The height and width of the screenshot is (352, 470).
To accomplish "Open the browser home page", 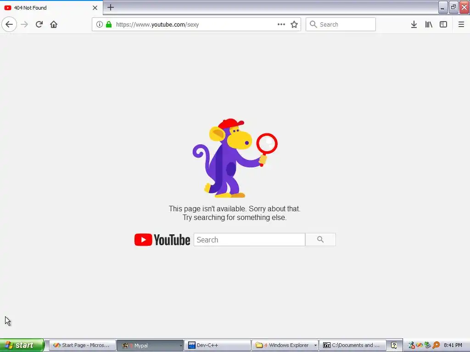I will pyautogui.click(x=54, y=24).
